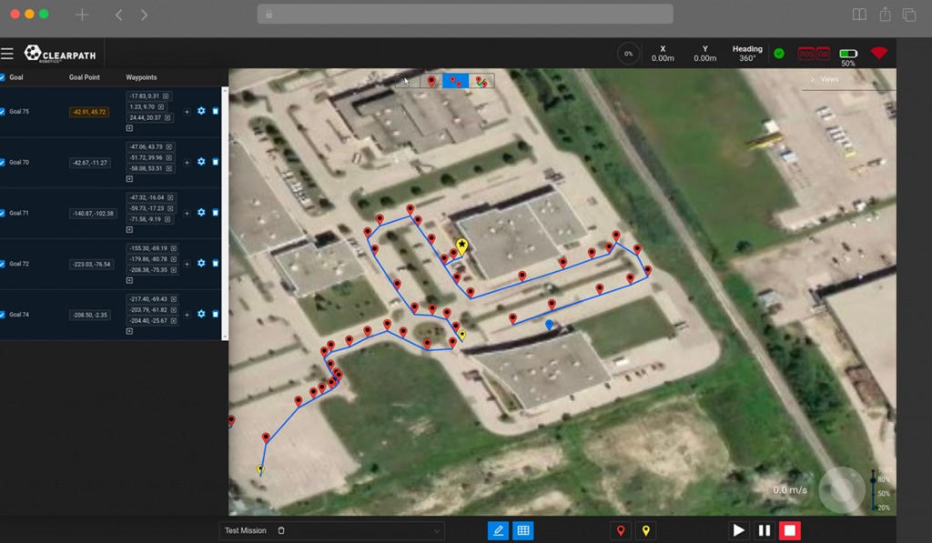
Task: Click Goal 75 goal point coordinates field
Action: pos(90,112)
